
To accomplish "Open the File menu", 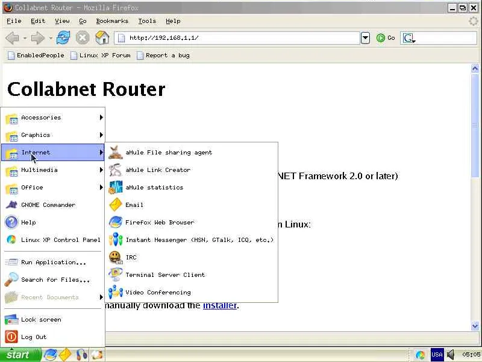I will [14, 21].
